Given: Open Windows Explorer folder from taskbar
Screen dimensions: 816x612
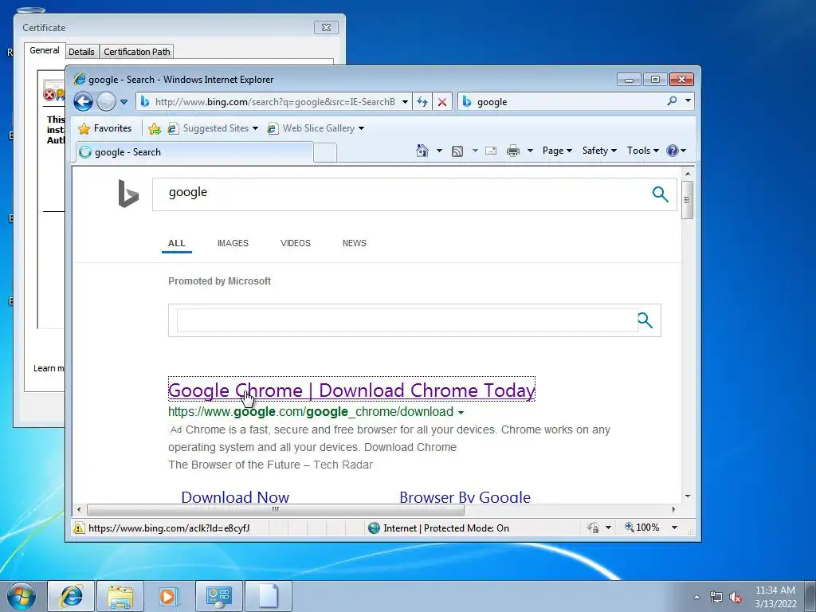Looking at the screenshot, I should tap(120, 596).
